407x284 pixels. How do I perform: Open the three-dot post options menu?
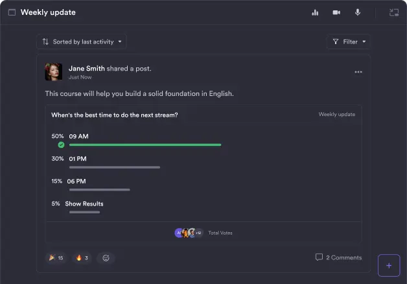point(358,72)
